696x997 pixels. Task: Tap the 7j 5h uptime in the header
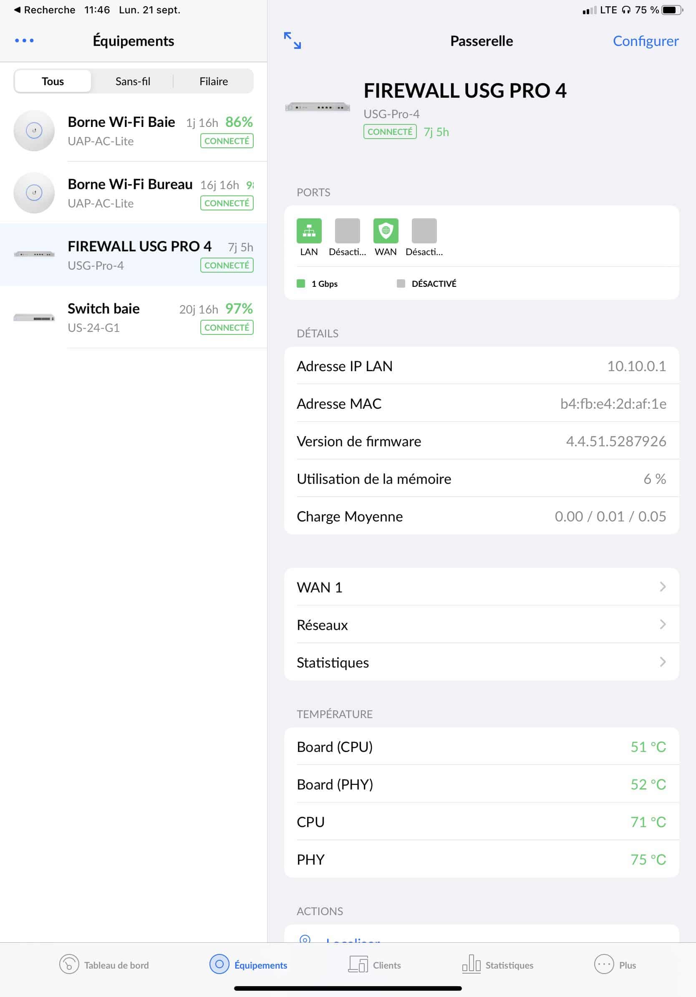(x=436, y=132)
